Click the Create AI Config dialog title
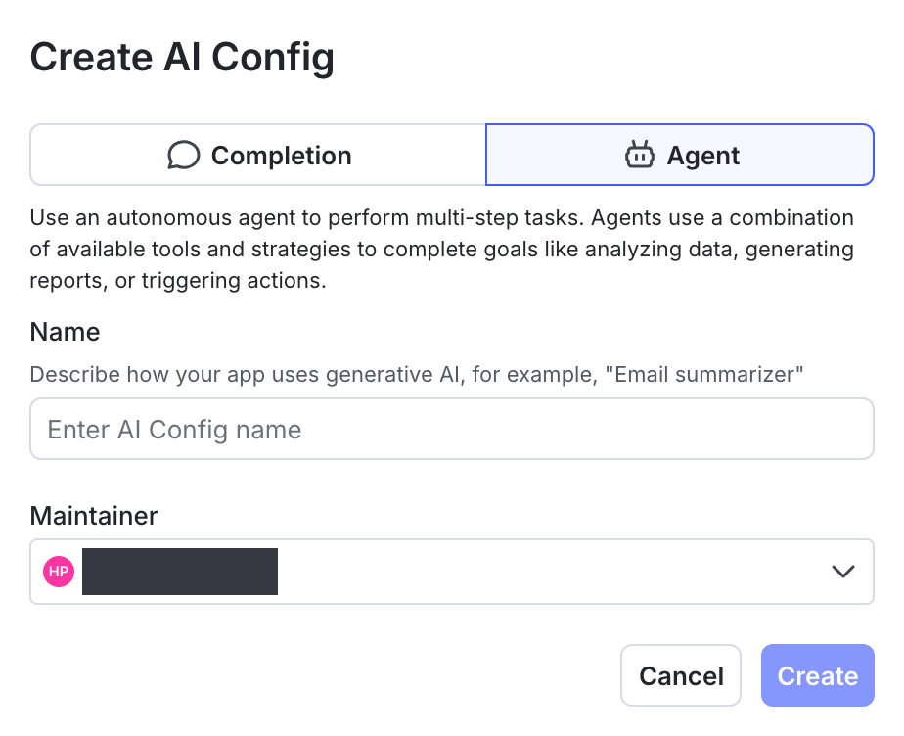The image size is (904, 736). pos(182,57)
